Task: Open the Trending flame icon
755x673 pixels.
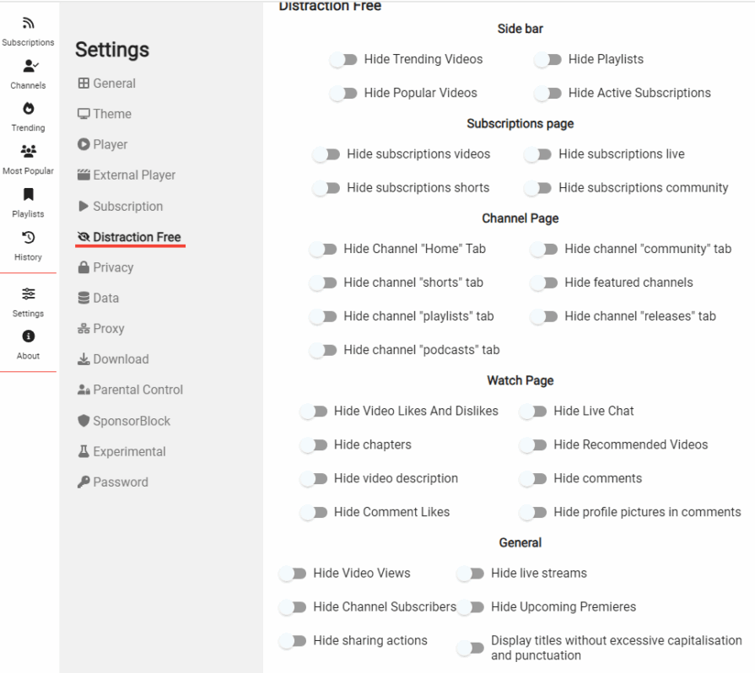Action: click(x=28, y=110)
